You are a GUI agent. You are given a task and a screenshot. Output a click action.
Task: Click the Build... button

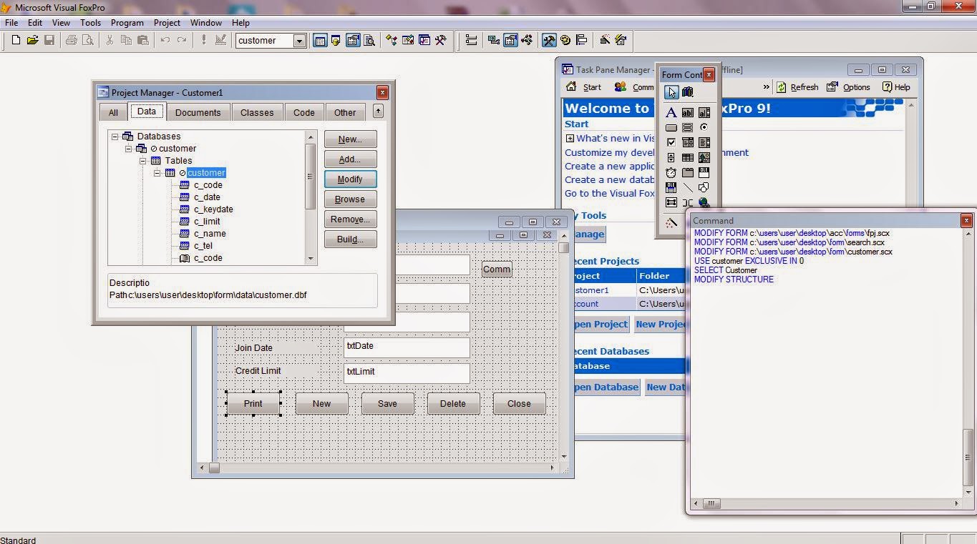pos(350,239)
